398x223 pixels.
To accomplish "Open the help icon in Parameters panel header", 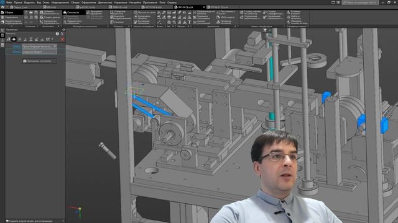I will [57, 33].
